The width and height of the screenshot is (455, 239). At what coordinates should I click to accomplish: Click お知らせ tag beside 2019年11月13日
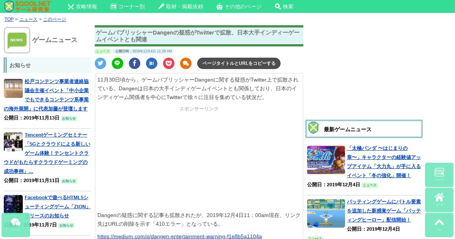click(69, 118)
